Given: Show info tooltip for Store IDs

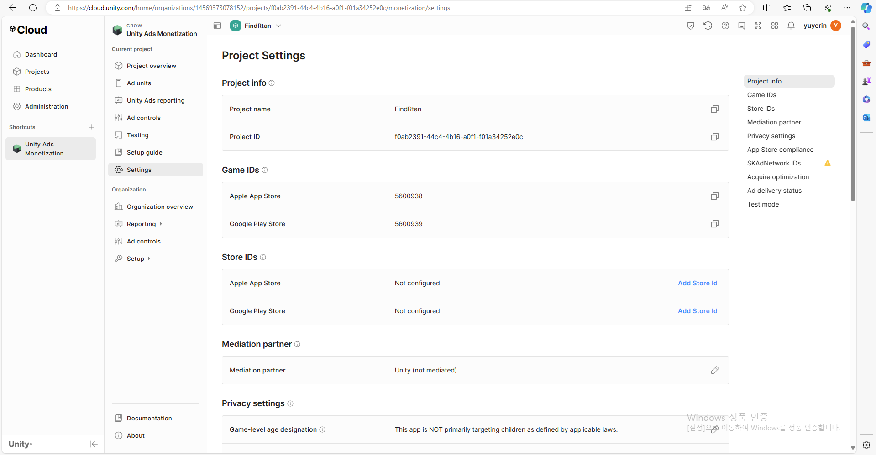Looking at the screenshot, I should tap(263, 257).
